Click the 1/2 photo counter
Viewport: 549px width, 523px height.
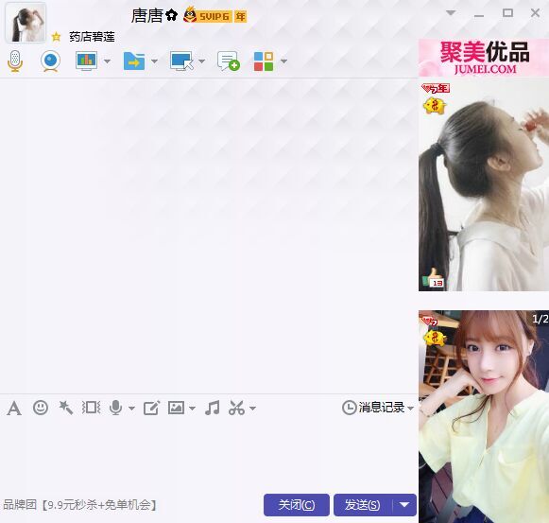click(x=540, y=319)
